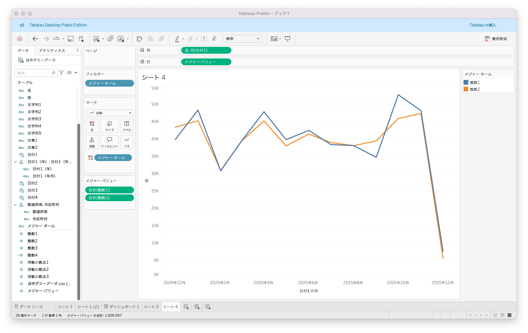Collapse the 都道府県, 市区町村 hierarchy

[x=15, y=205]
